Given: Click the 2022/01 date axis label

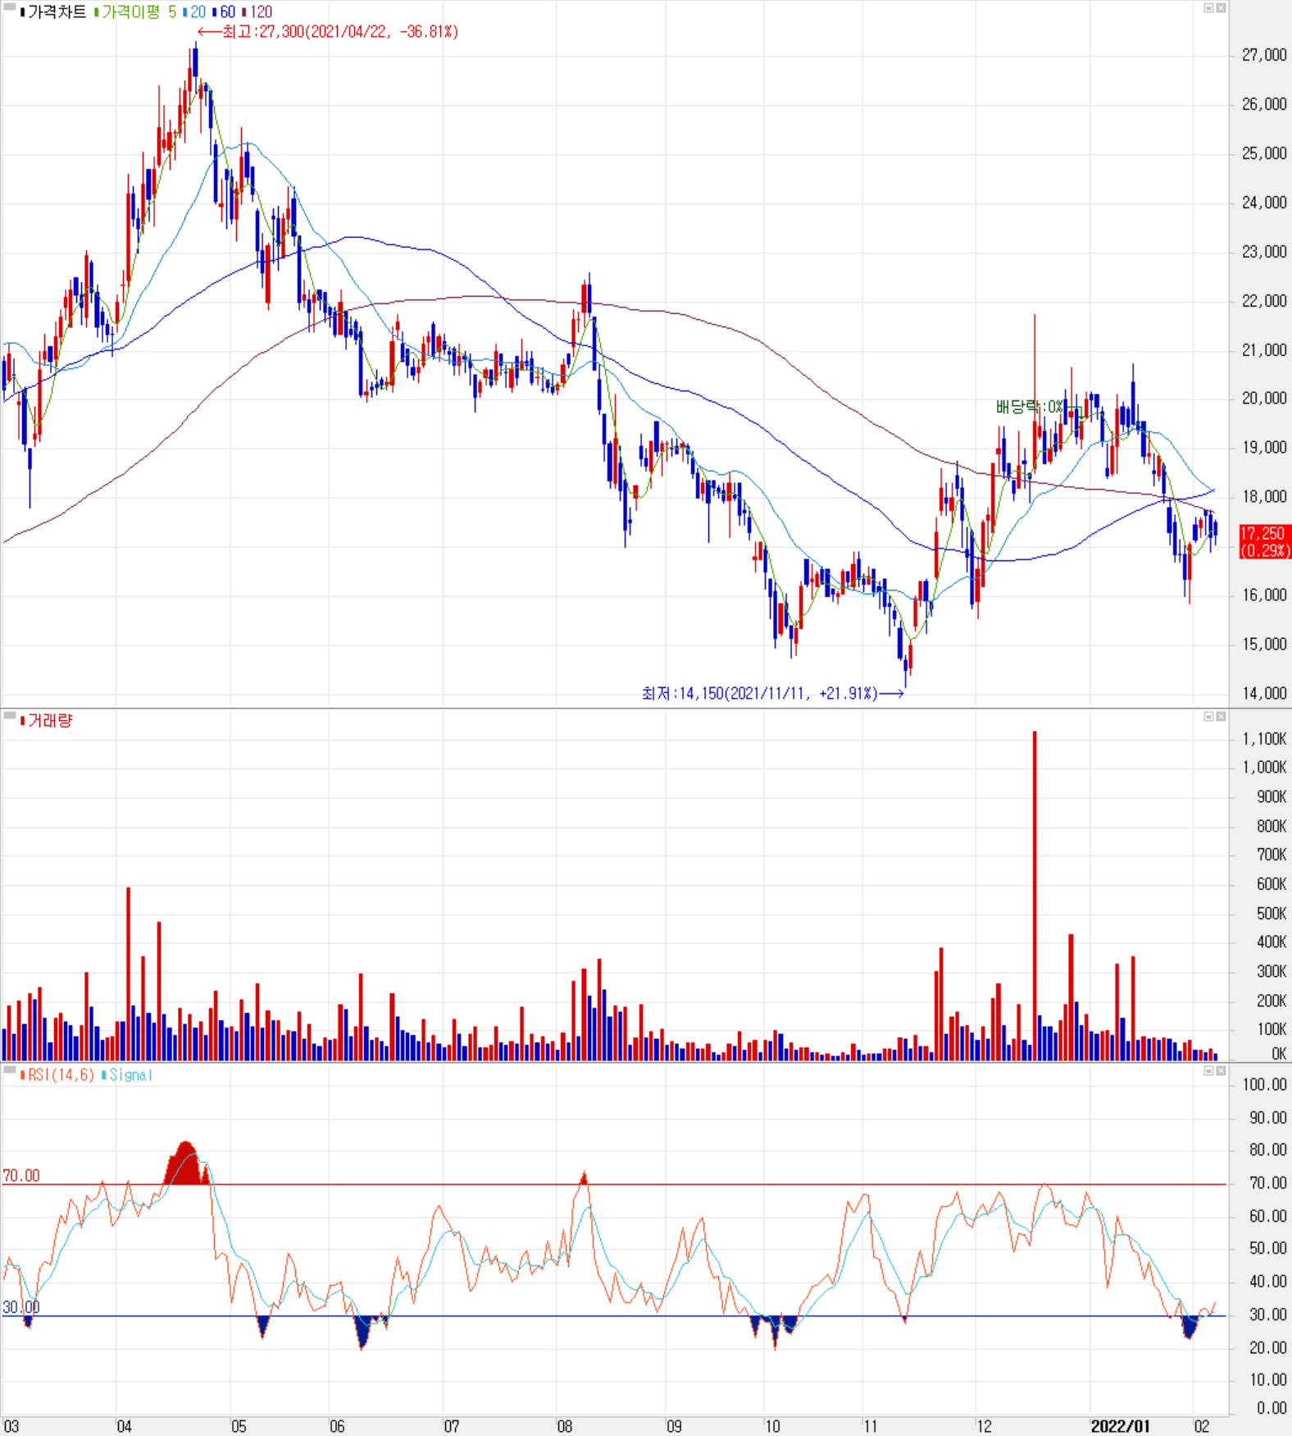Looking at the screenshot, I should point(1120,1426).
